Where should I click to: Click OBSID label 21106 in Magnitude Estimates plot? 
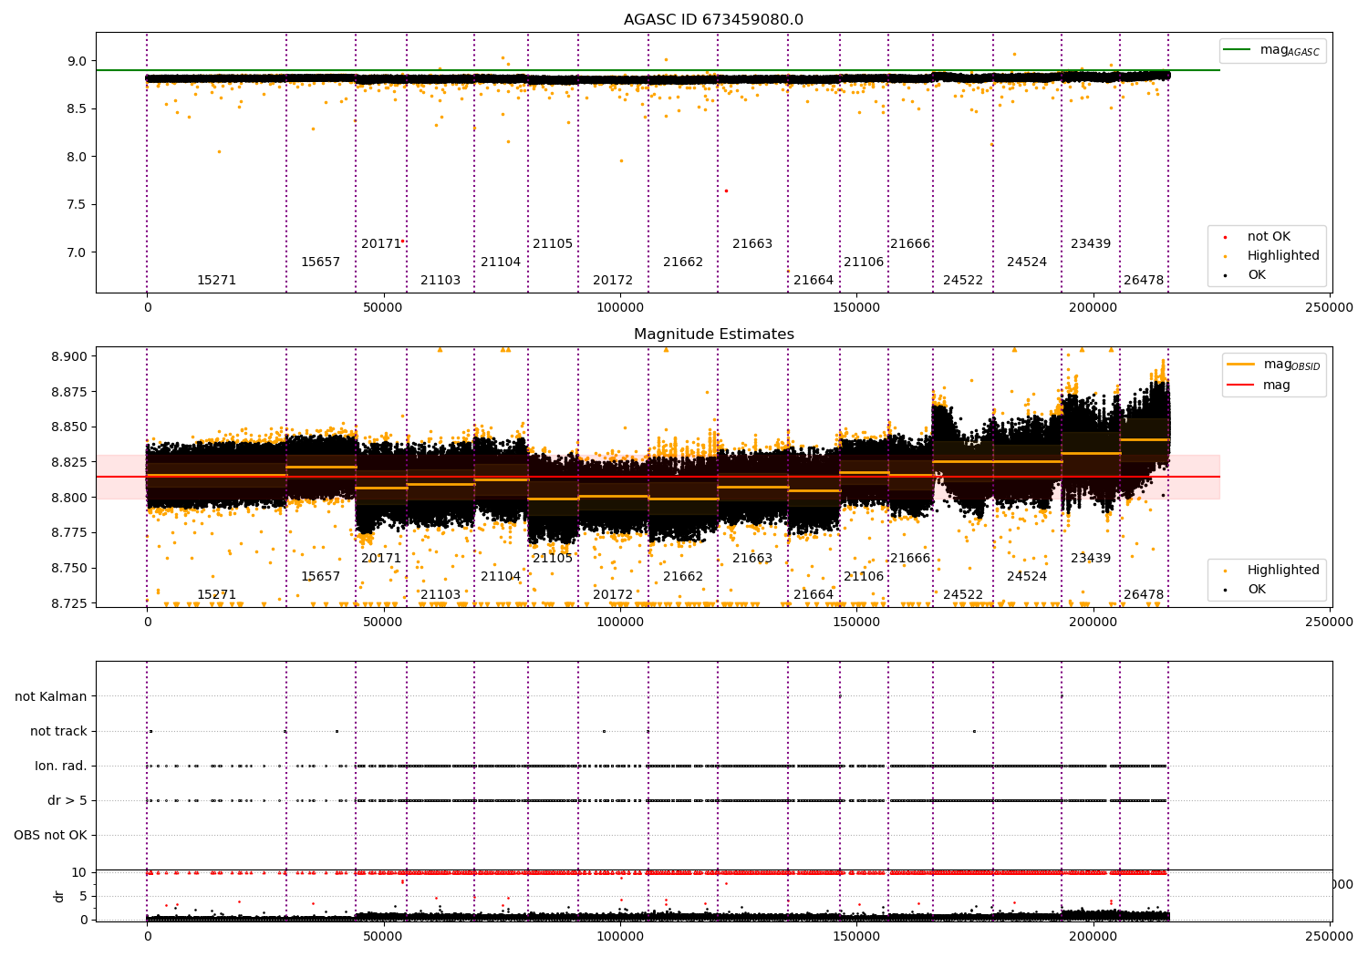coord(864,576)
